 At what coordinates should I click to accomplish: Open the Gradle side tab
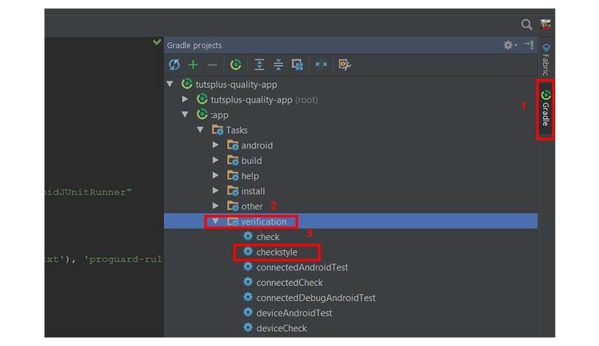545,109
